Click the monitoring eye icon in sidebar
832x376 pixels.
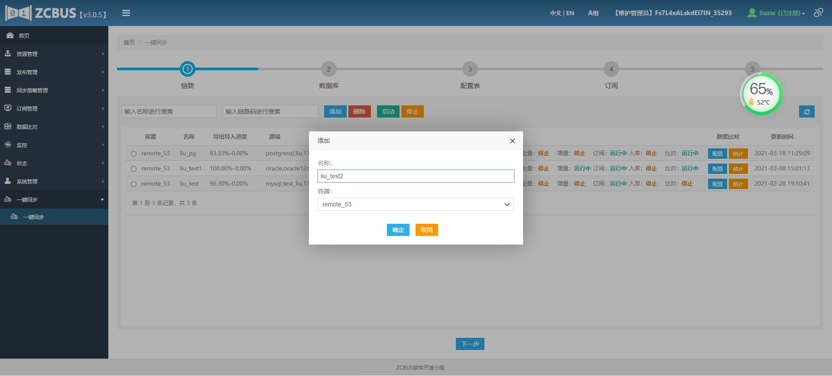(8, 145)
